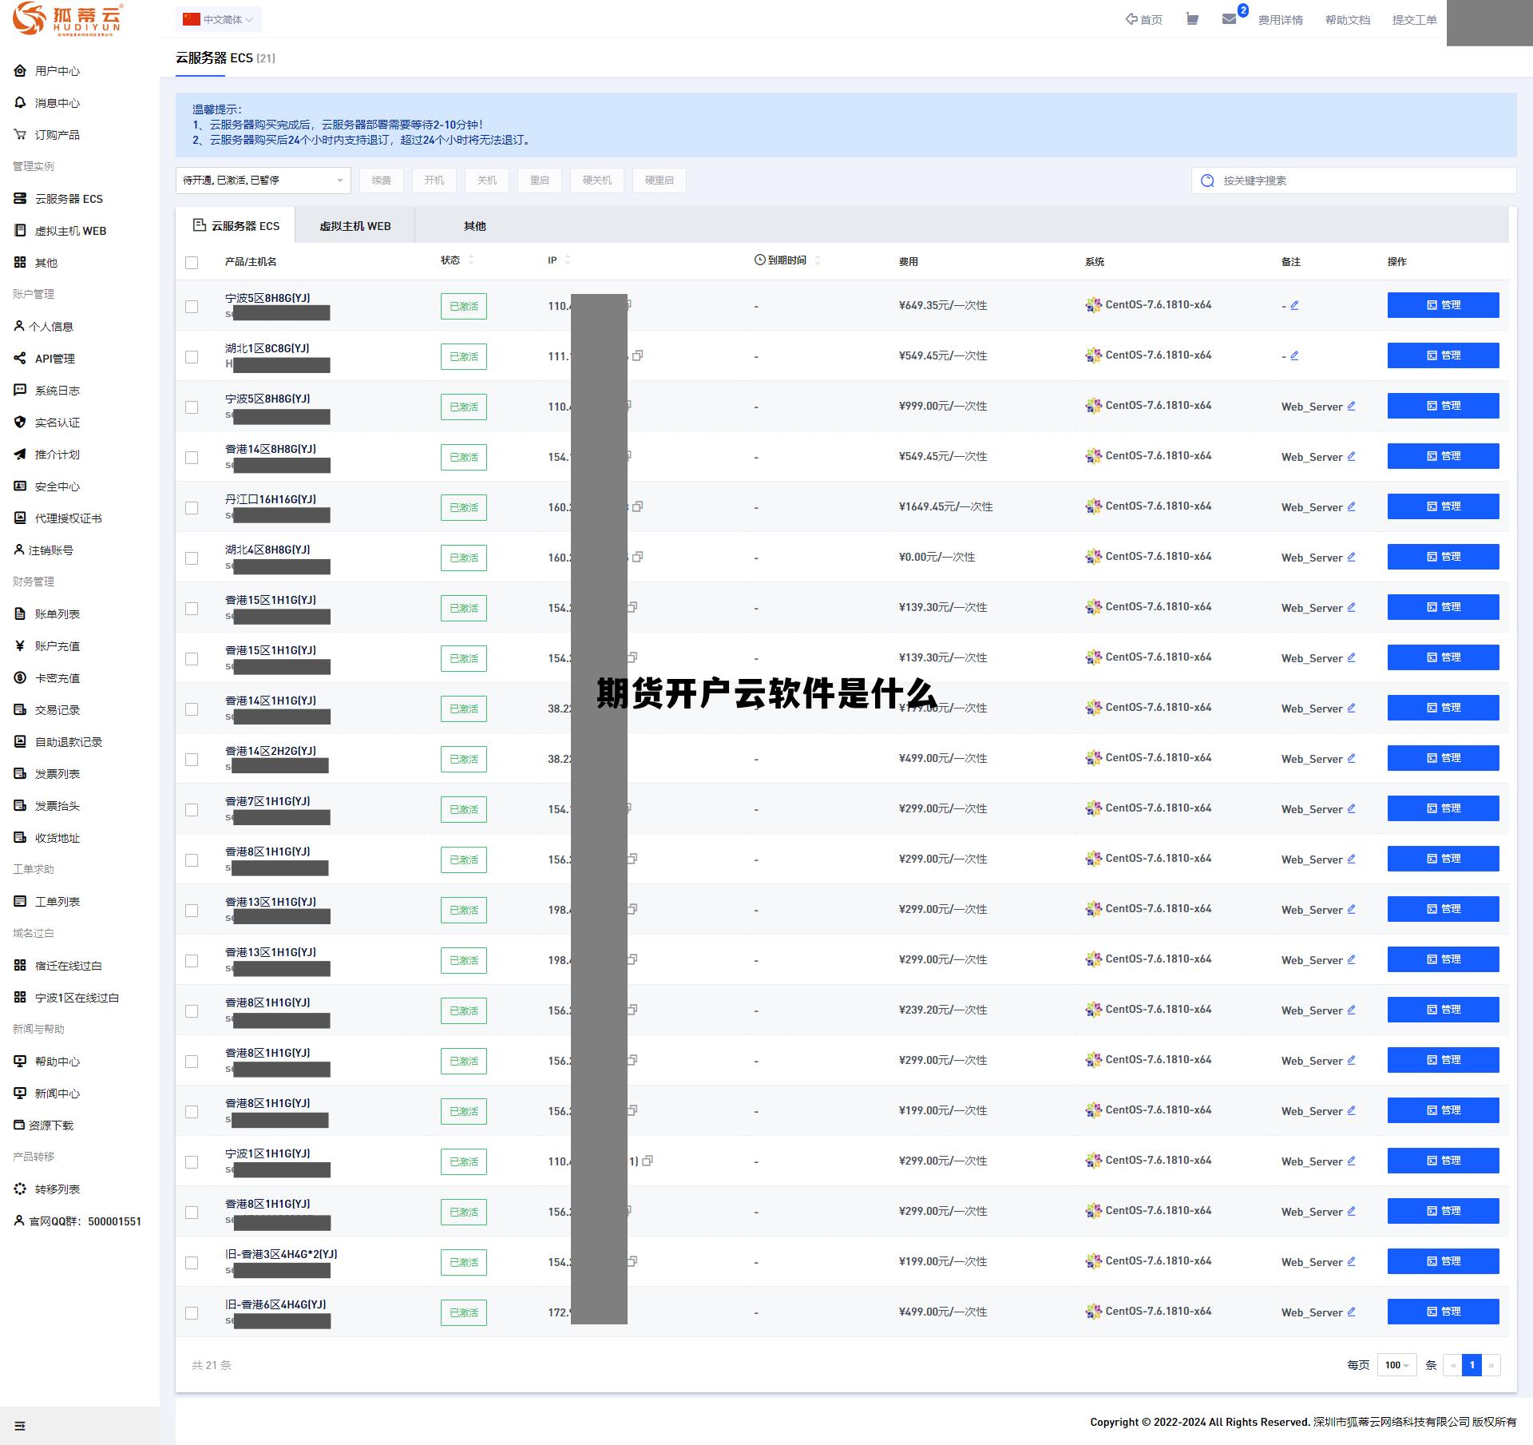Open the 中文简体 language dropdown
The height and width of the screenshot is (1445, 1533).
pyautogui.click(x=218, y=20)
